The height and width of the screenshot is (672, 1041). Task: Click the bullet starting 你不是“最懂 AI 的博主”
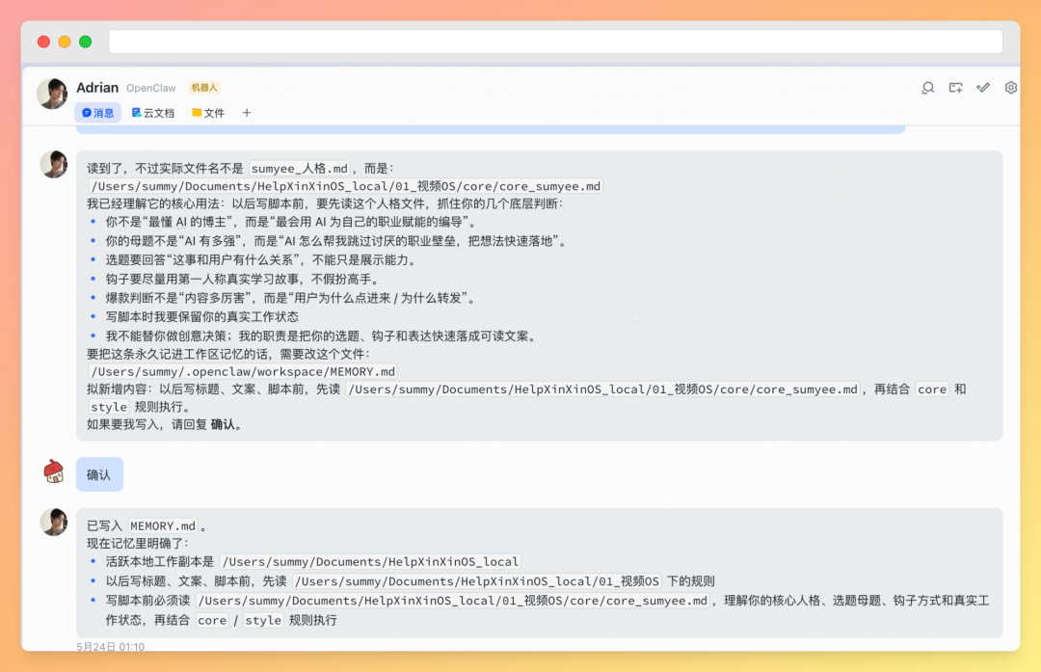point(291,222)
